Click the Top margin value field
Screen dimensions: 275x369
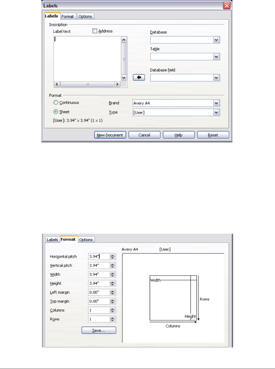[99, 301]
